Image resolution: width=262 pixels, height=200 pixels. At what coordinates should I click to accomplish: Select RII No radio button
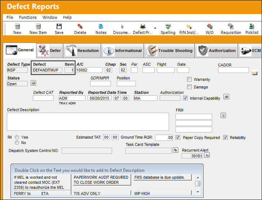point(17,143)
